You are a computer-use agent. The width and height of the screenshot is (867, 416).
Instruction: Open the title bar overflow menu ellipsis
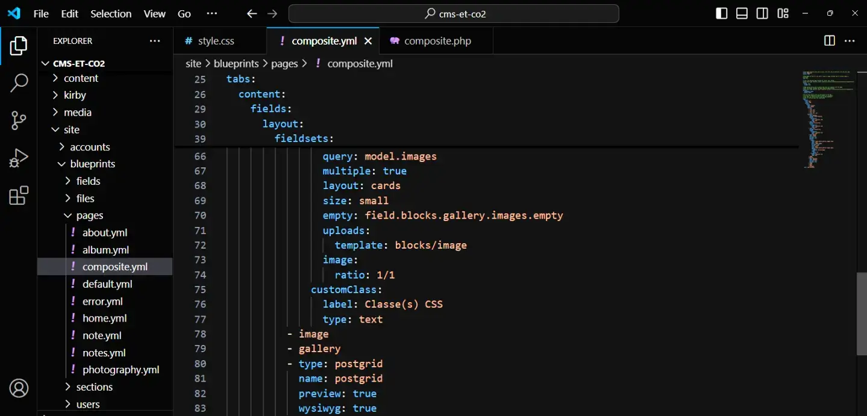pos(212,13)
